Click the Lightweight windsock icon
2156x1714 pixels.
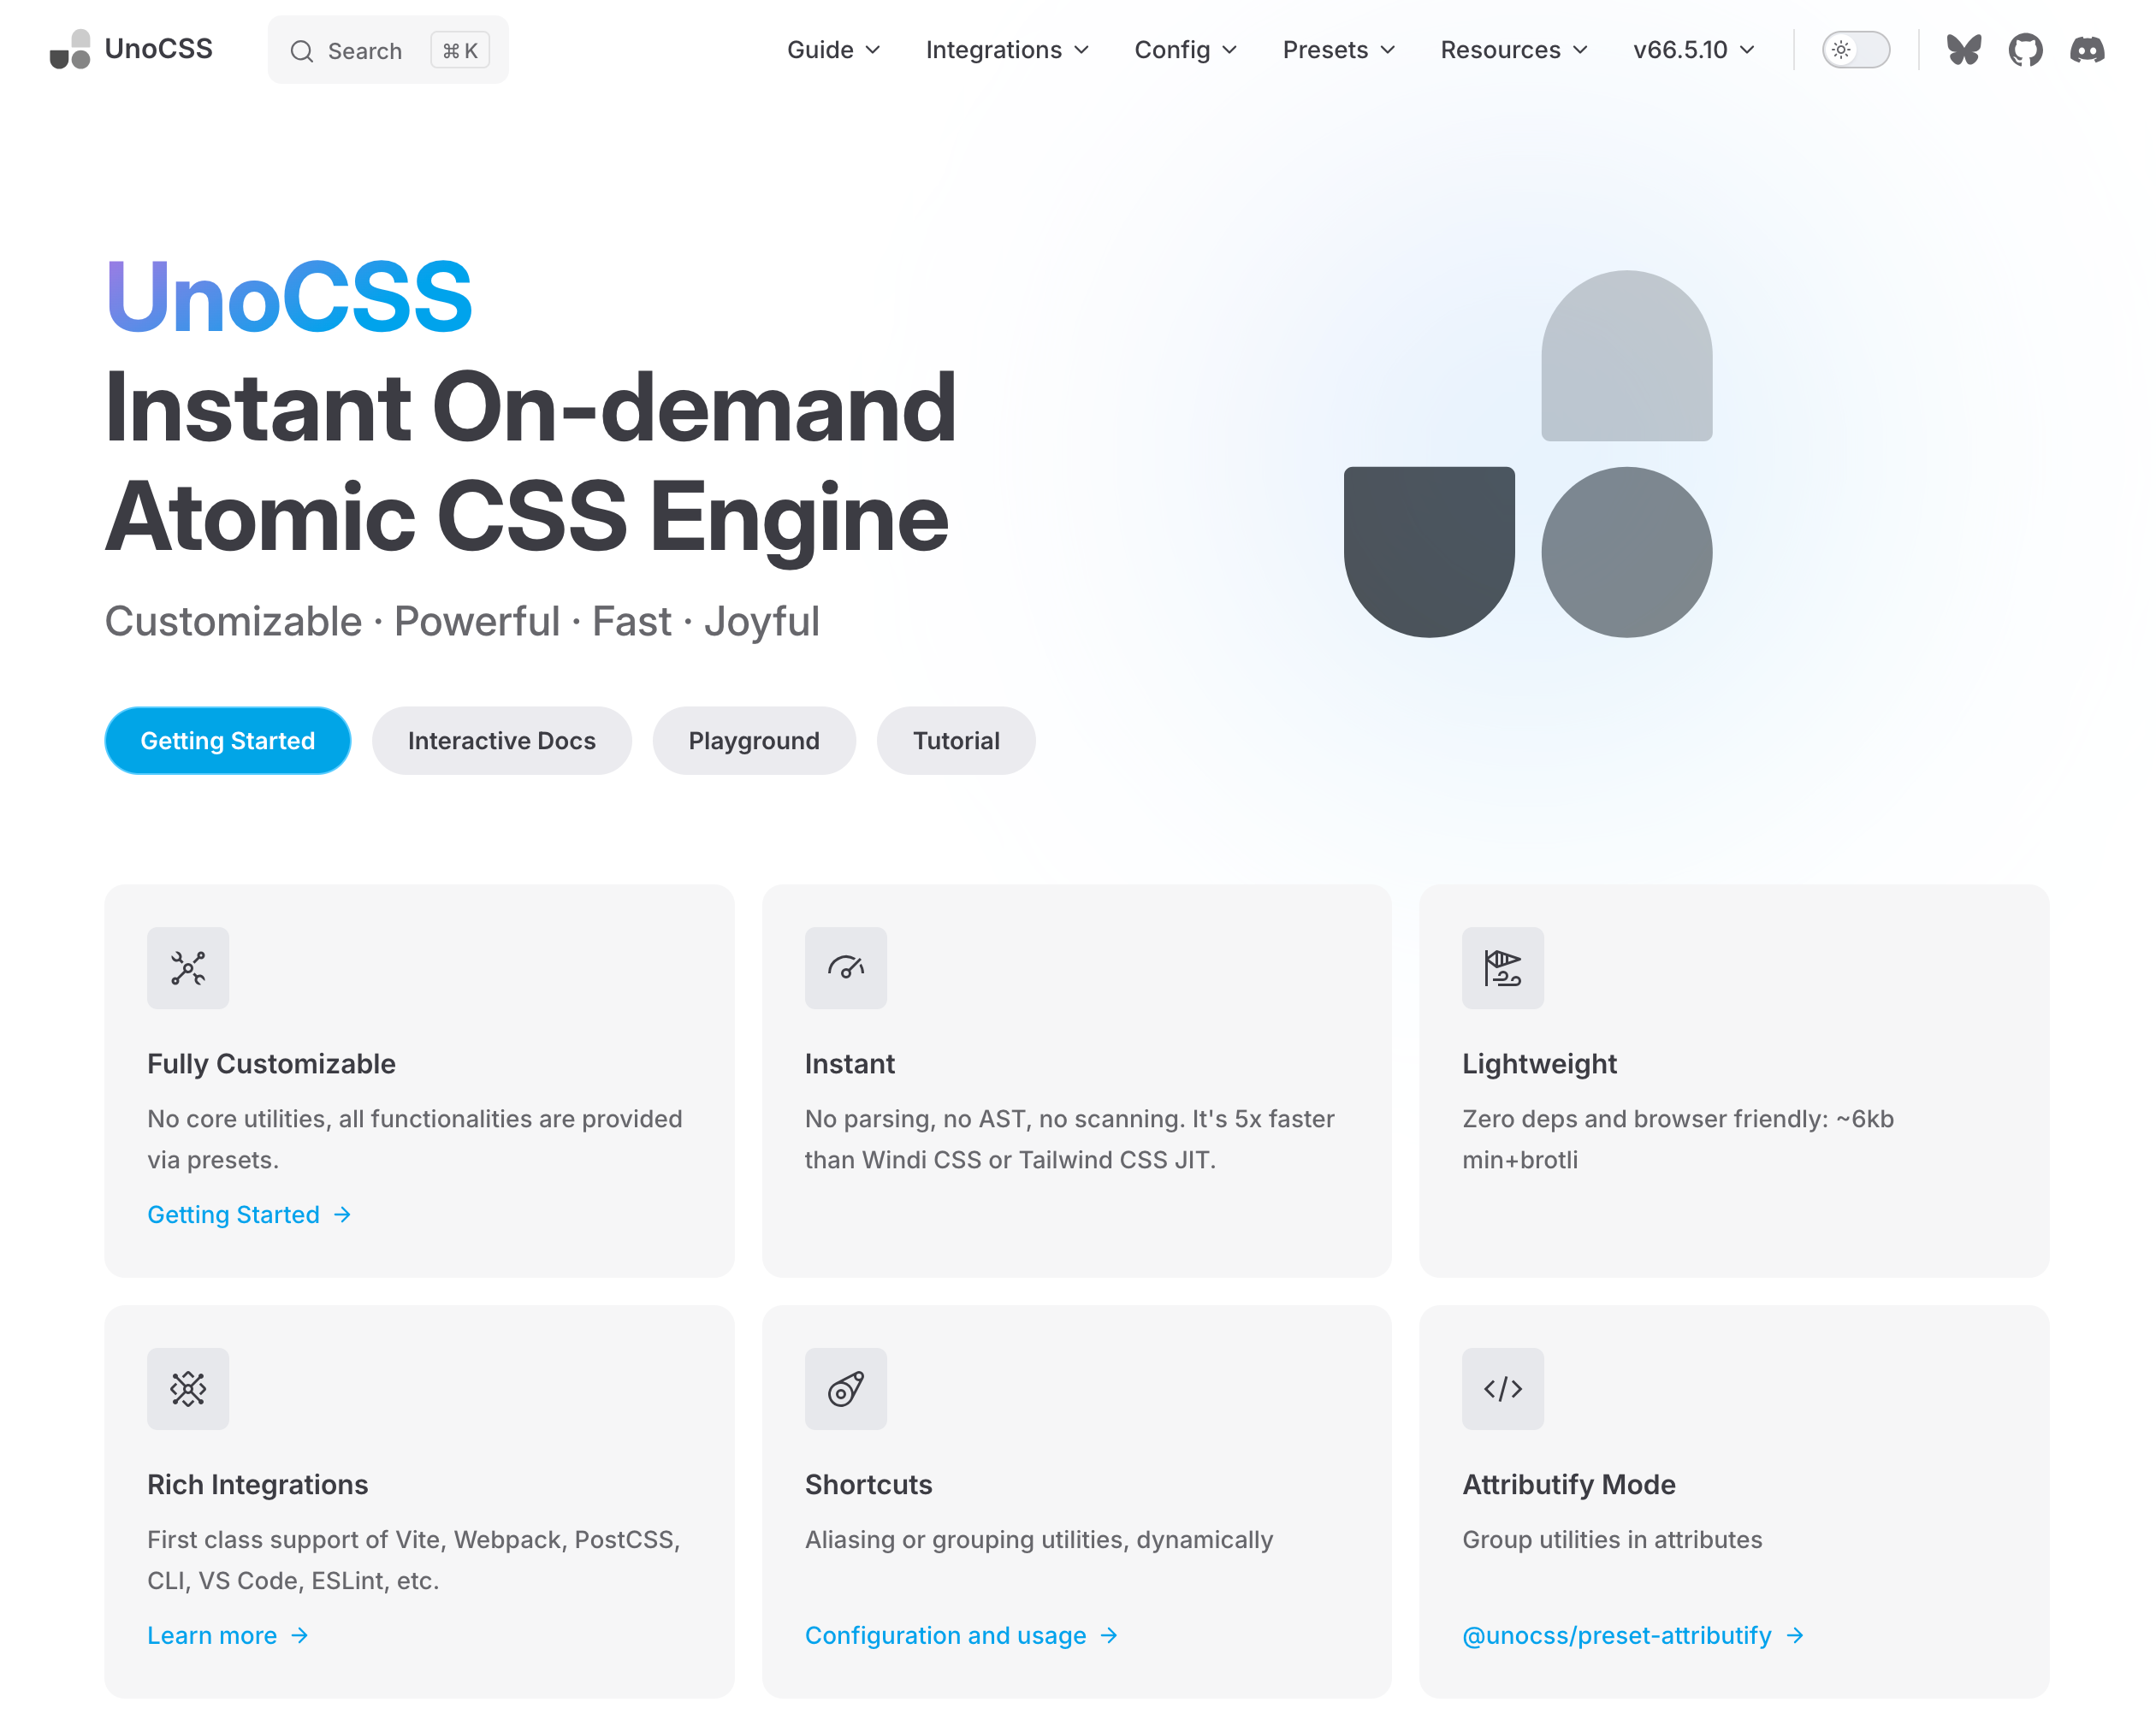click(x=1502, y=967)
